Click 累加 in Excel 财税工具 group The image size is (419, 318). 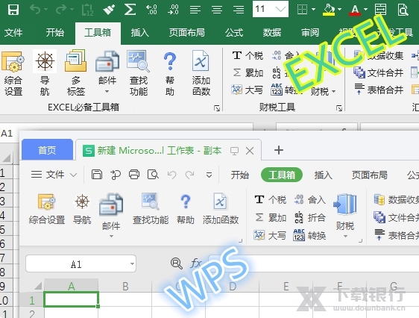pyautogui.click(x=248, y=72)
